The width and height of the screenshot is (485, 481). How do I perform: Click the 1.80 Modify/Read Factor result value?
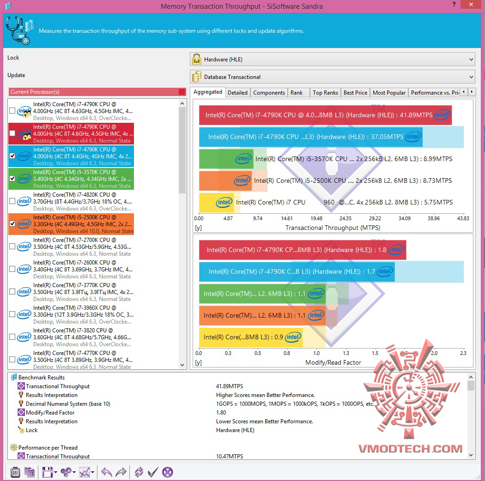(221, 412)
